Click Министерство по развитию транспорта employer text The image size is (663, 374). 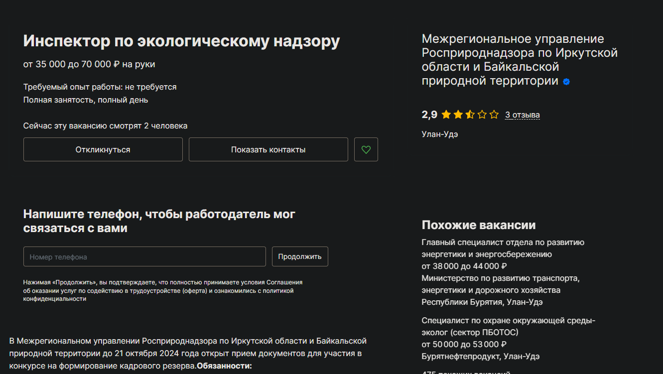tap(501, 290)
